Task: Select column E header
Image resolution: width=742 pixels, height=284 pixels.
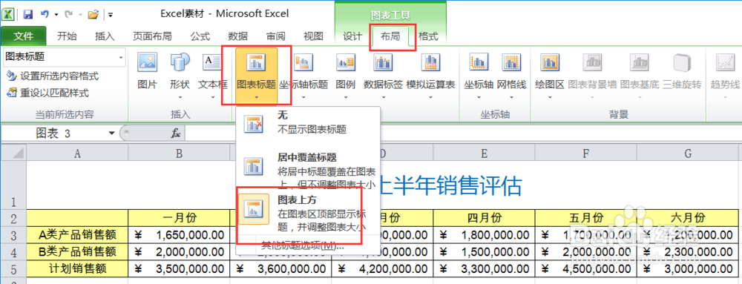Action: 484,153
